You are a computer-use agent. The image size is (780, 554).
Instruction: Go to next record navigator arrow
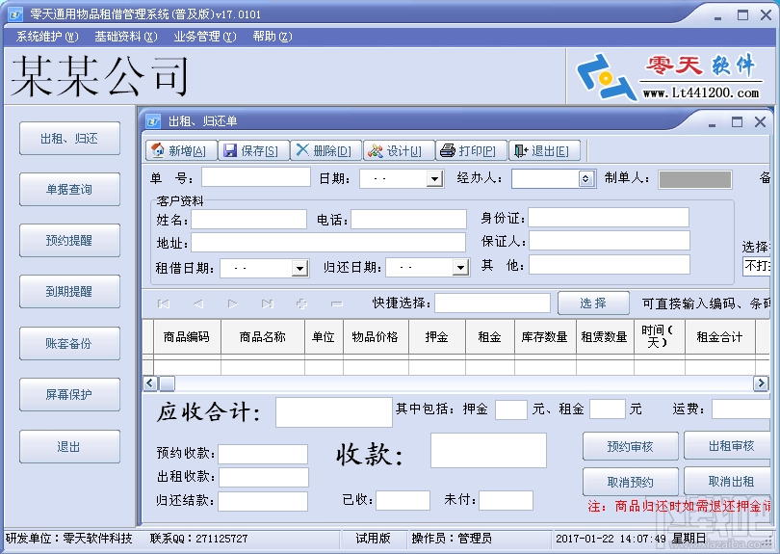coord(232,303)
